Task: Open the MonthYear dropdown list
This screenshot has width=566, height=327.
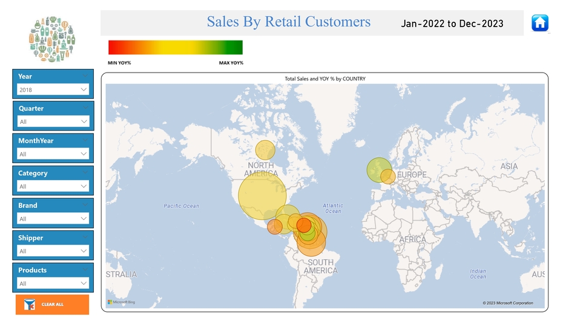Action: (53, 154)
